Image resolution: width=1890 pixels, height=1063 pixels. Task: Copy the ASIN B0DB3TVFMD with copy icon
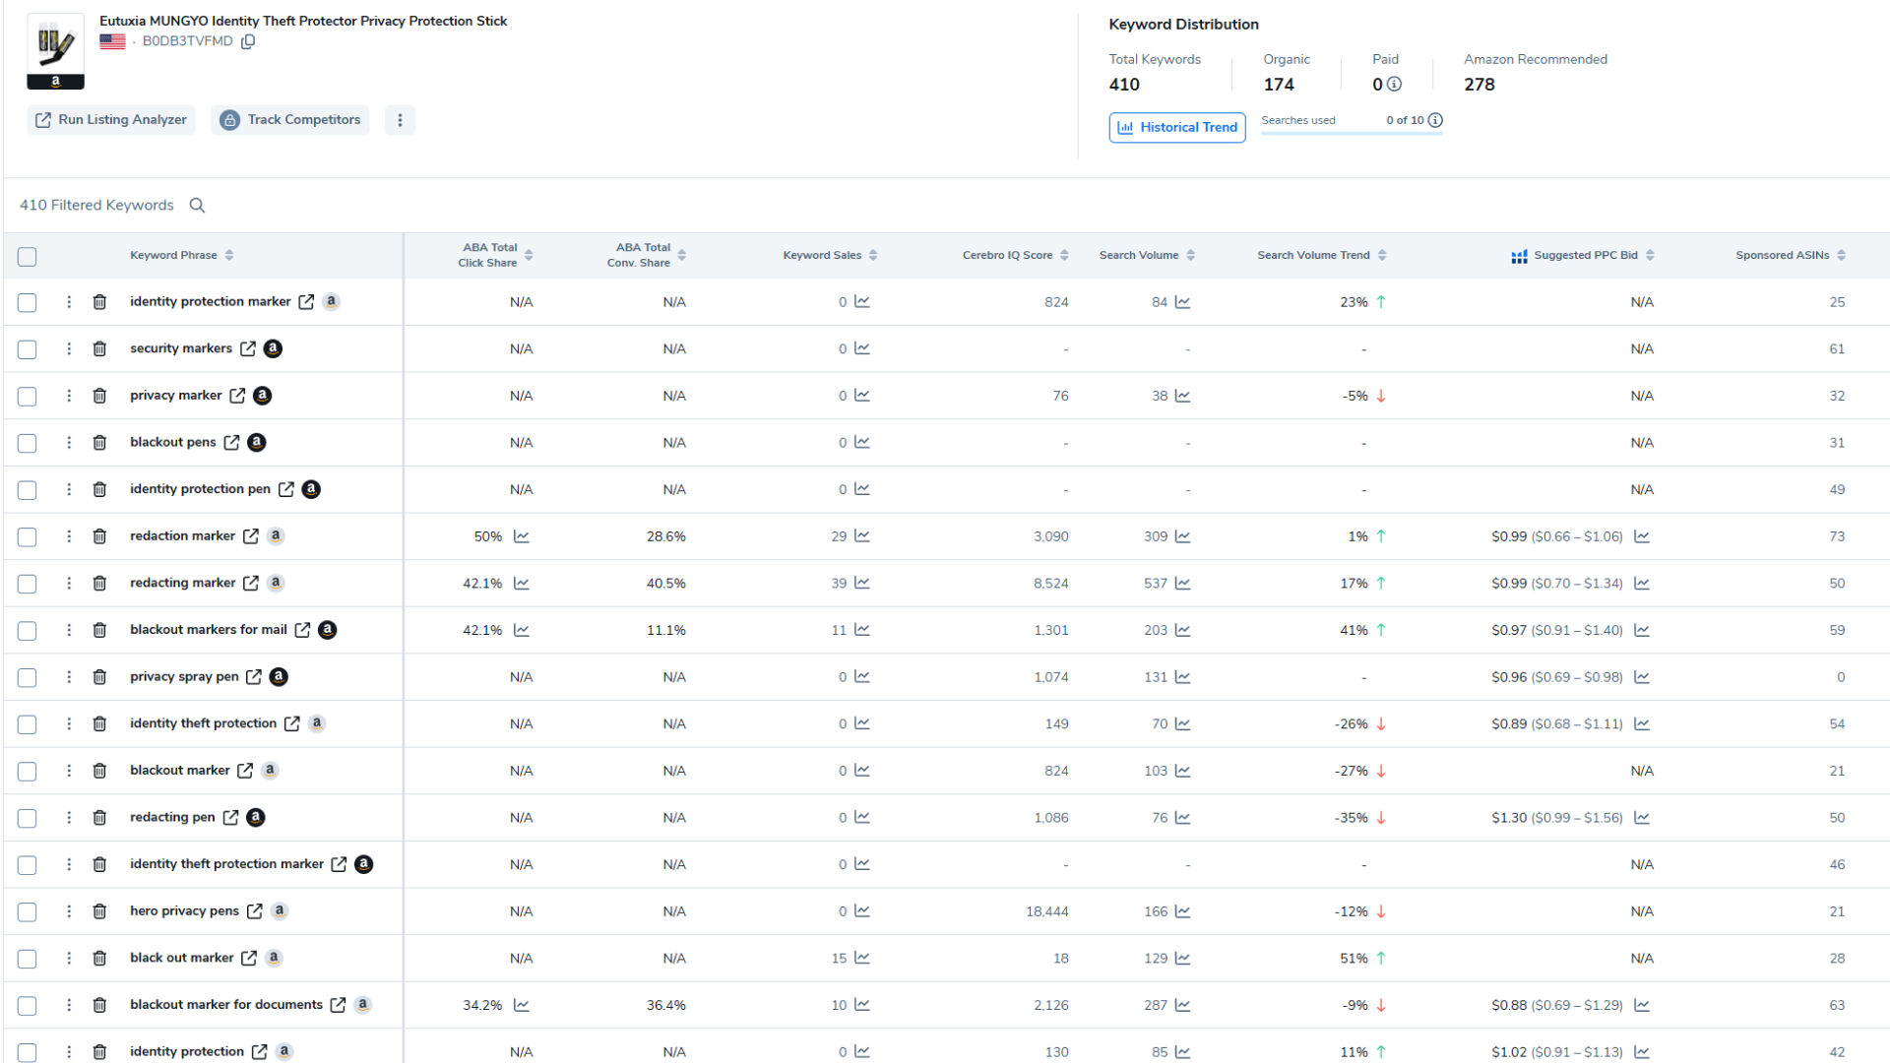click(x=248, y=41)
